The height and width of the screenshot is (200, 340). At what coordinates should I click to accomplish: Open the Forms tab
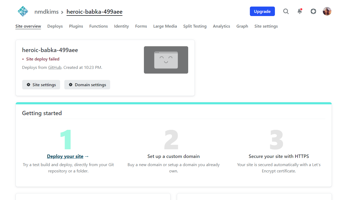[x=141, y=26]
